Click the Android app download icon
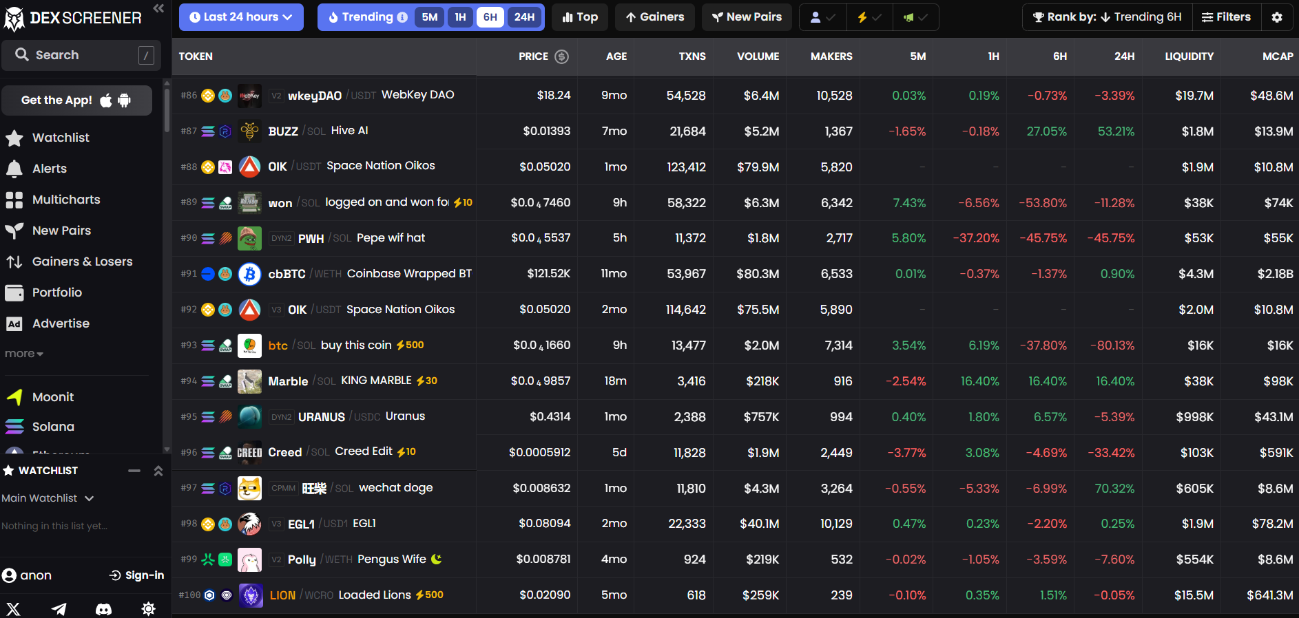 [x=124, y=100]
